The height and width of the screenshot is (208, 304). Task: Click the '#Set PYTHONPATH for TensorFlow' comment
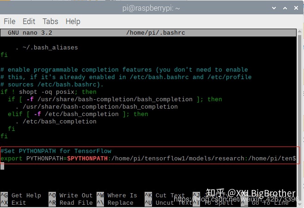click(x=56, y=151)
